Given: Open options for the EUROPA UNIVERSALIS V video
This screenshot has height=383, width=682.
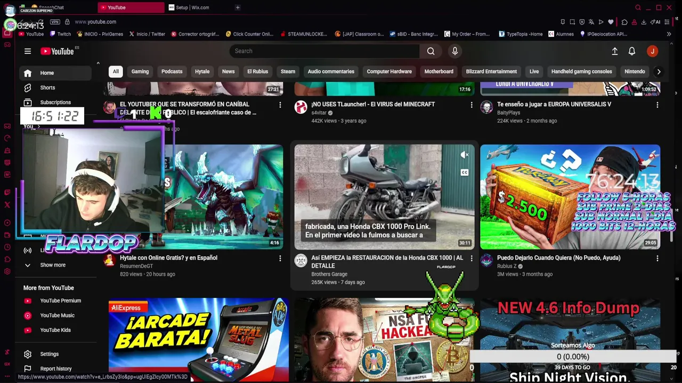Looking at the screenshot, I should pyautogui.click(x=657, y=105).
